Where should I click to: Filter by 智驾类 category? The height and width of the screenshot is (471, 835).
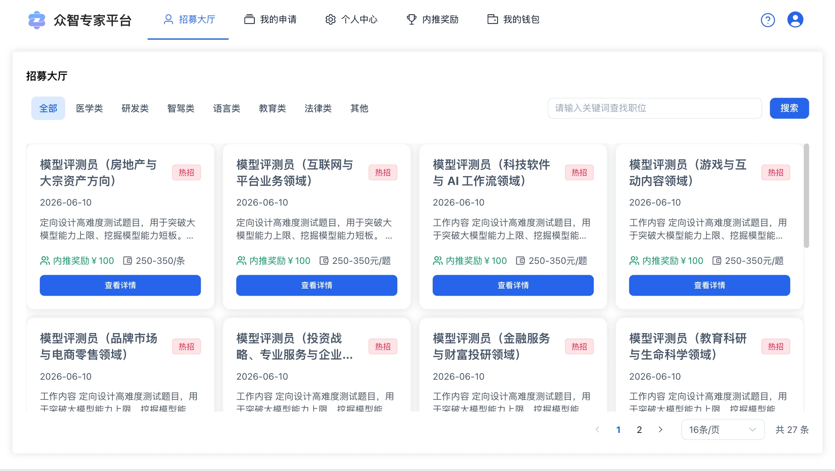(181, 108)
